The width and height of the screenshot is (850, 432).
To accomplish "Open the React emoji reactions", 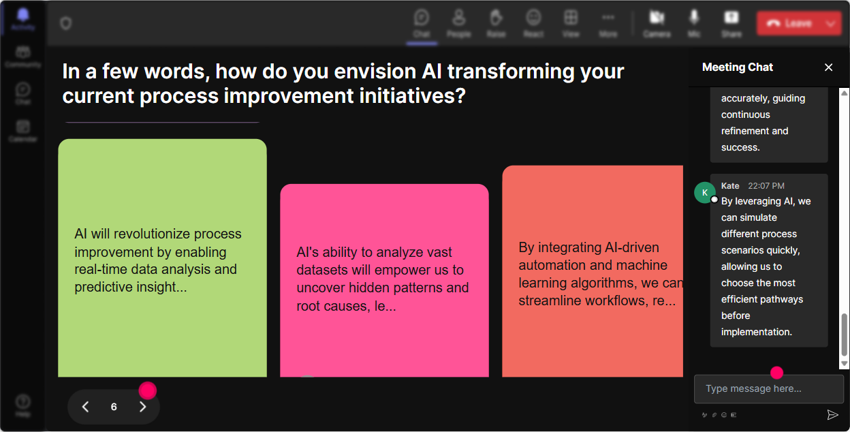I will (533, 23).
